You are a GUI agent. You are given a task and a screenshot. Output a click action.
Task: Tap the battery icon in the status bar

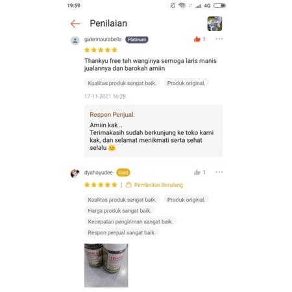(x=219, y=6)
